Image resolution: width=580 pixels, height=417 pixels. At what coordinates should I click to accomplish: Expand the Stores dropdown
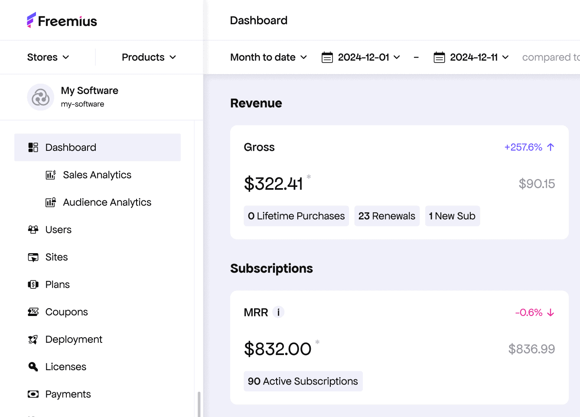[x=48, y=57]
